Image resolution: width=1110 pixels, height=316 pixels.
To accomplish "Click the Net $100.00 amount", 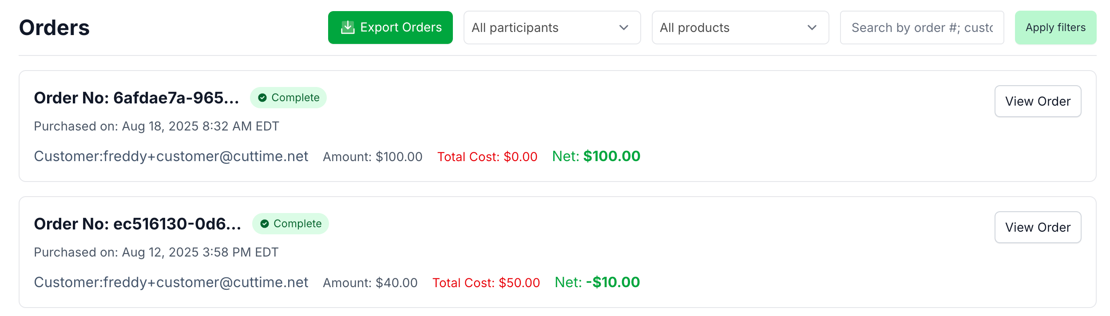I will [596, 156].
